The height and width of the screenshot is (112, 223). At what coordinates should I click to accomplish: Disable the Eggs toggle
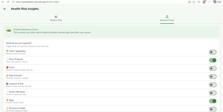click(213, 101)
